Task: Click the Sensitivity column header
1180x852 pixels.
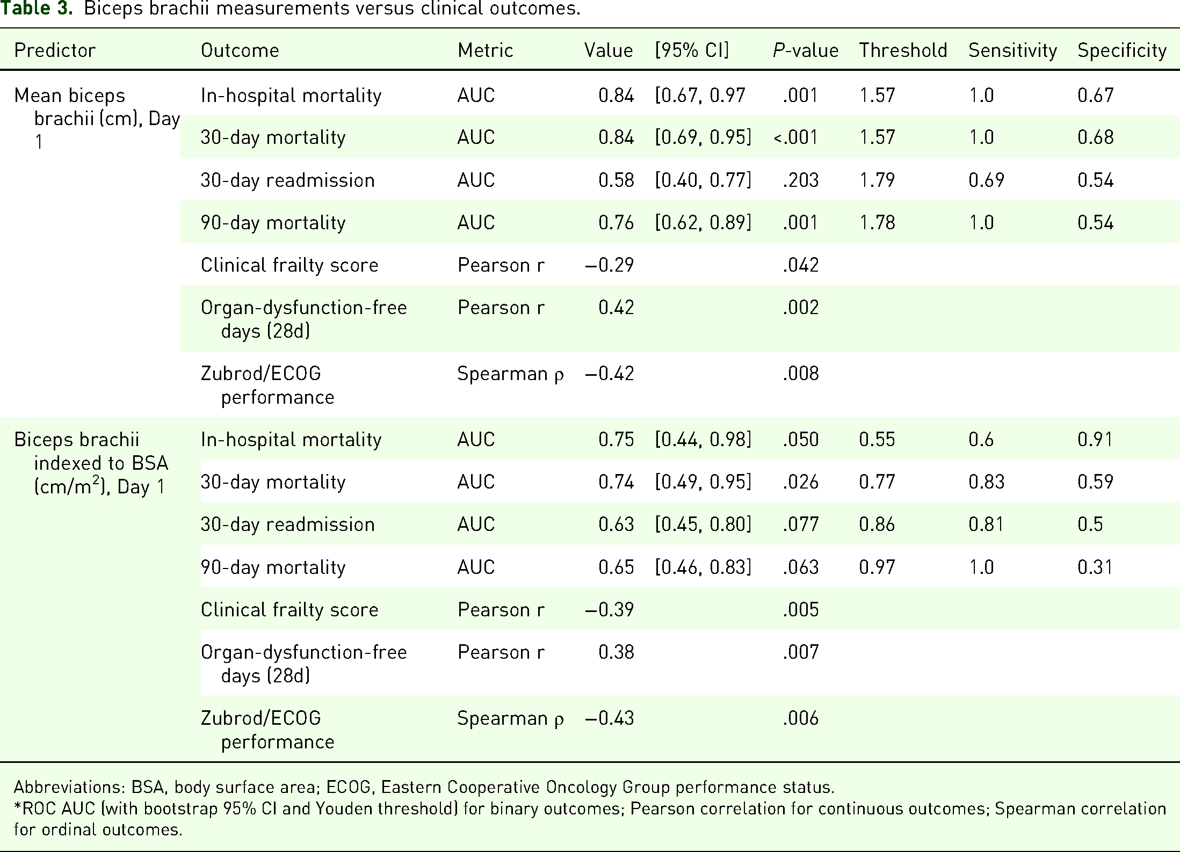Action: (x=1012, y=50)
